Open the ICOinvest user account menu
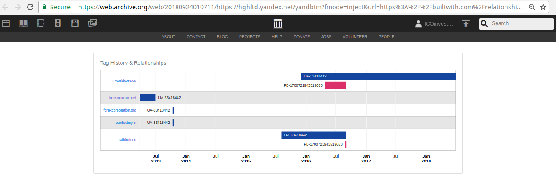This screenshot has height=185, width=556. click(x=434, y=24)
